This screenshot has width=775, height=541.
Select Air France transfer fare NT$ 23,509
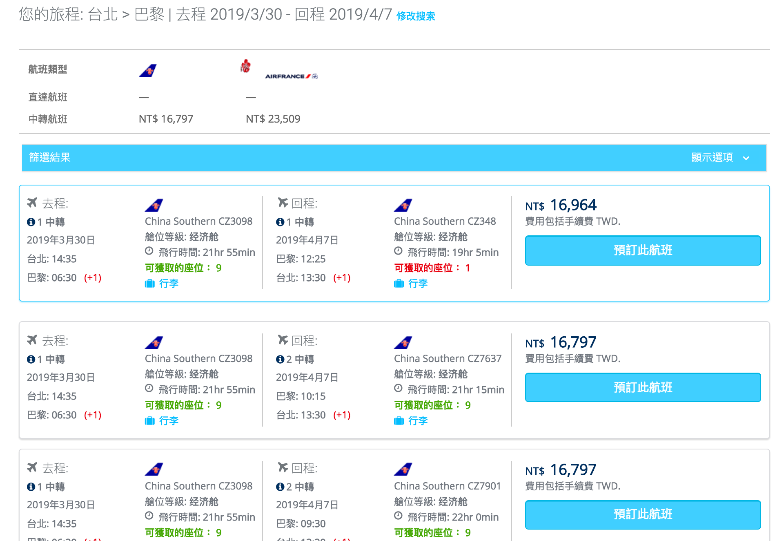(x=273, y=119)
